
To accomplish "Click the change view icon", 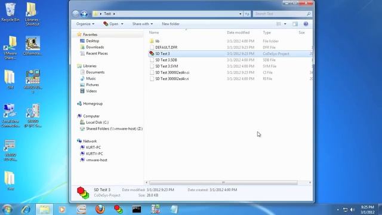I will (x=279, y=24).
